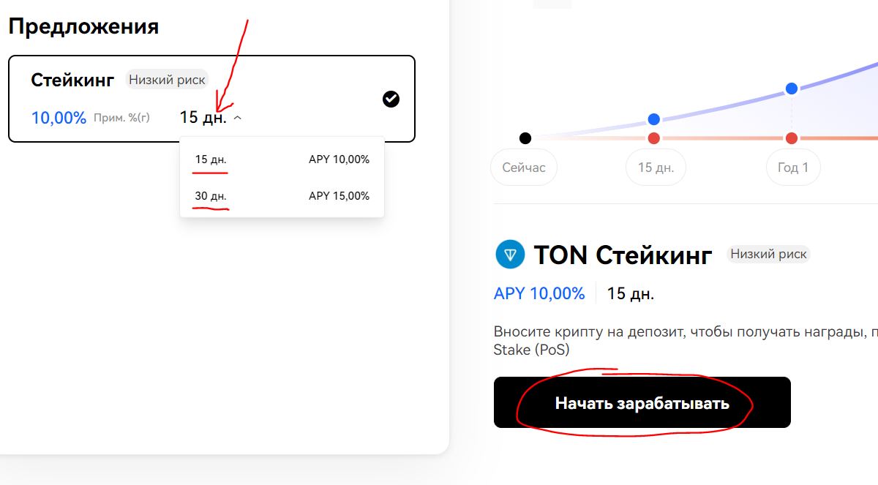The image size is (878, 485).
Task: Click the Начать зарабатывать button
Action: point(642,402)
